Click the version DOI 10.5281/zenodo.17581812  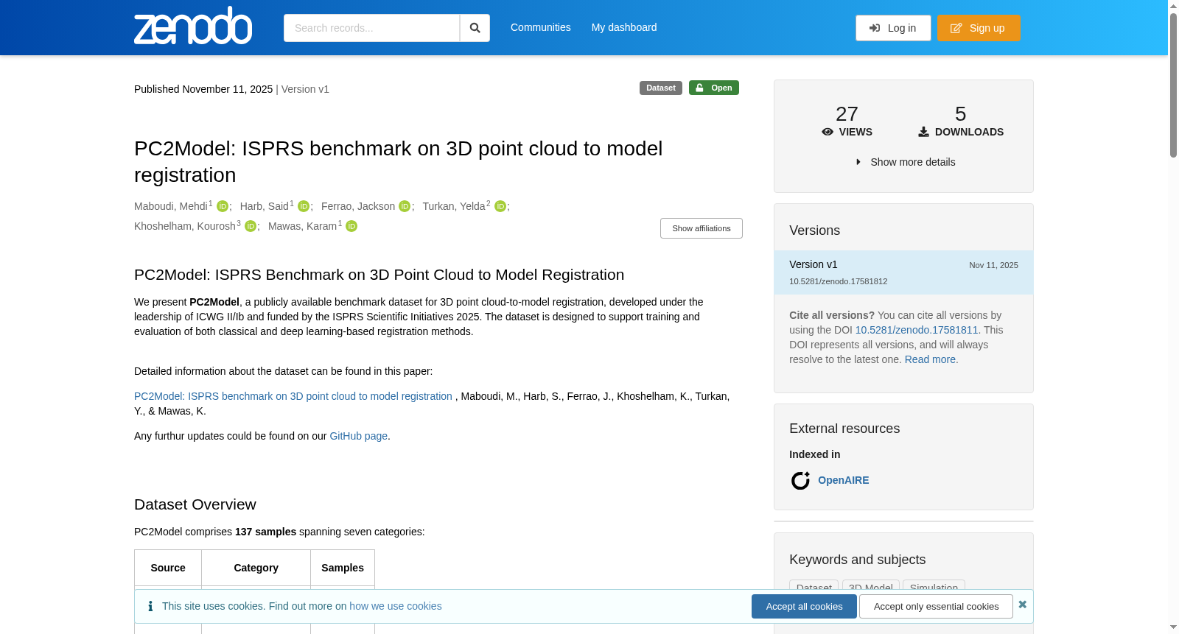(x=838, y=281)
